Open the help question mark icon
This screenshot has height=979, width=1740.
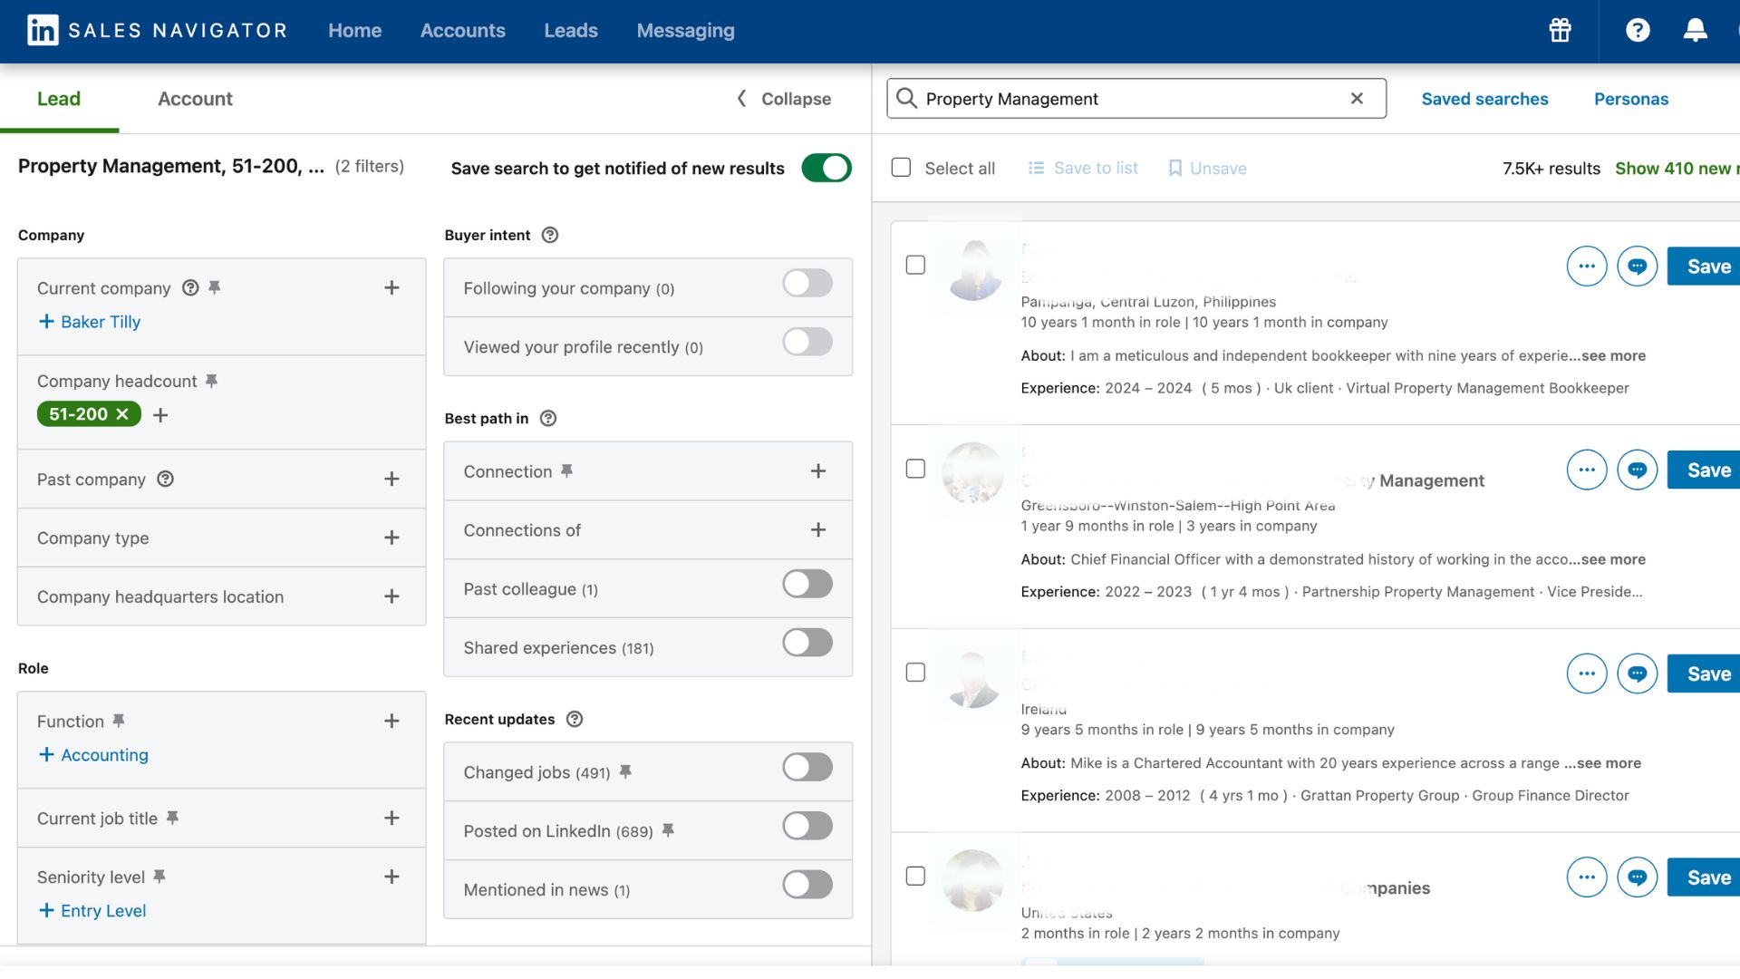click(1638, 30)
